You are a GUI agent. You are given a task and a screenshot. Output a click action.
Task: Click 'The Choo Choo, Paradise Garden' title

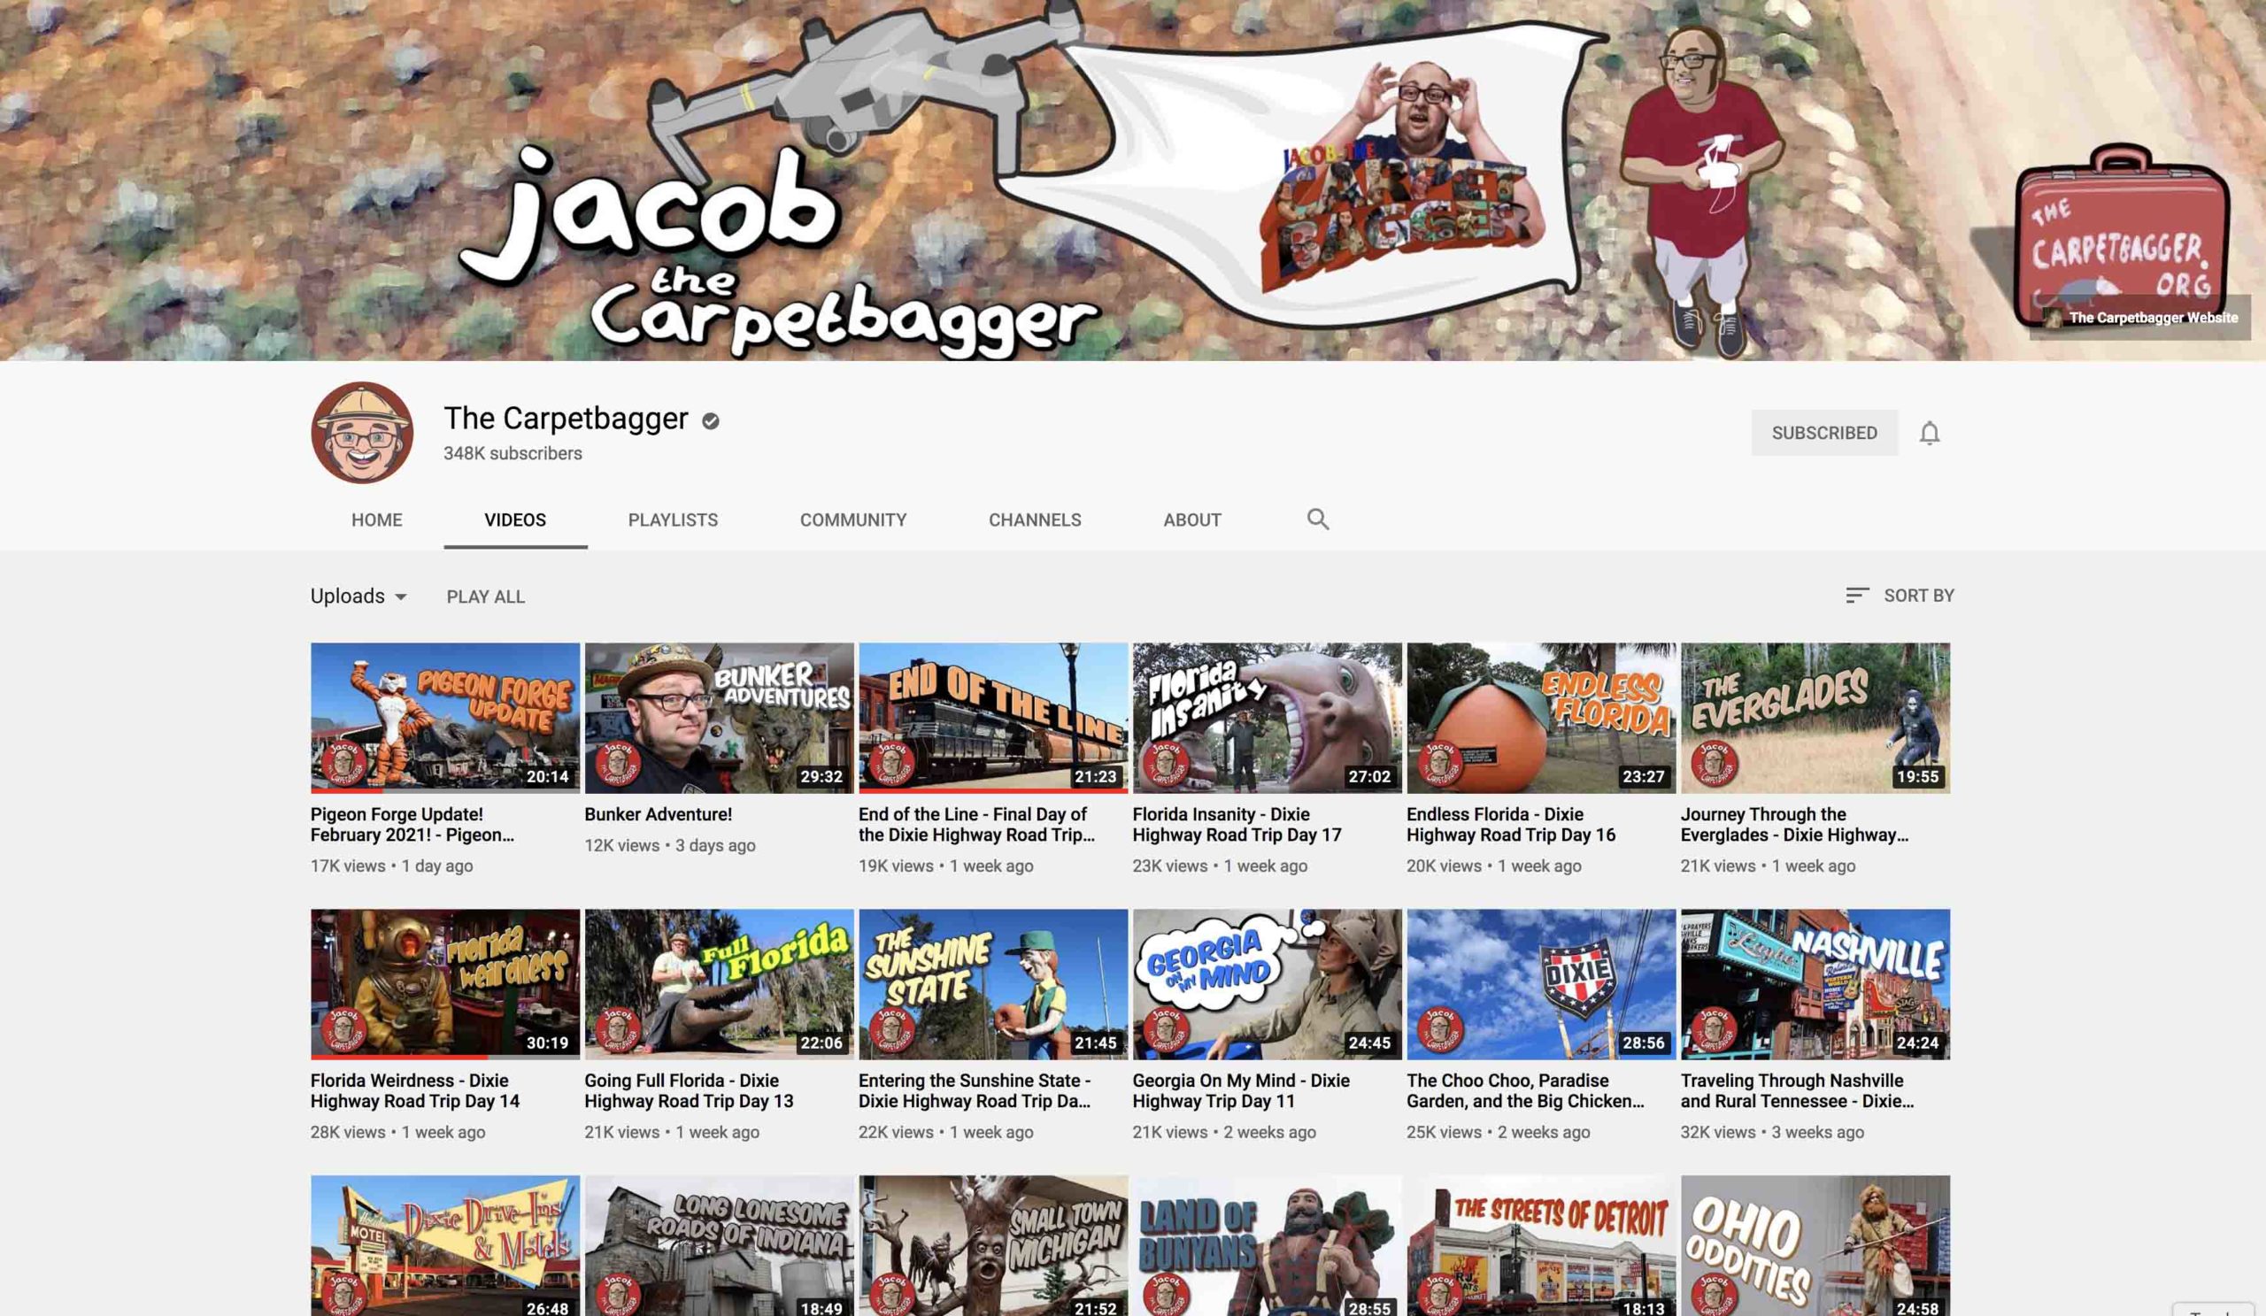click(1526, 1090)
